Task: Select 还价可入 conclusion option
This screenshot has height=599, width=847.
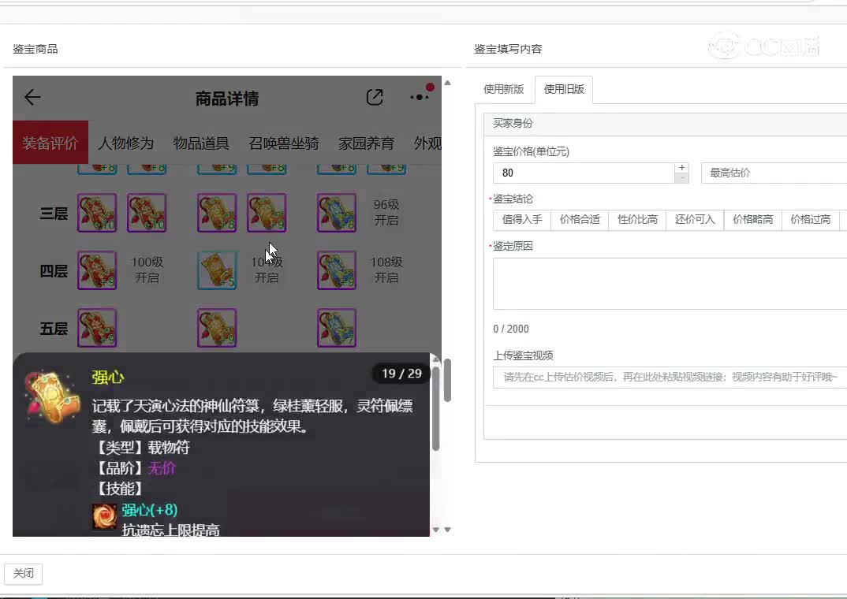Action: [695, 220]
